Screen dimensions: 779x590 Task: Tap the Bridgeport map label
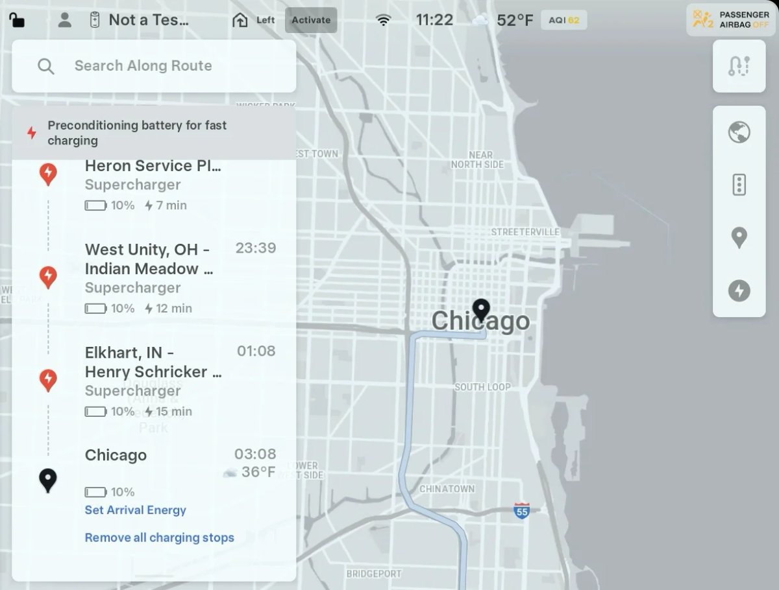(x=375, y=574)
